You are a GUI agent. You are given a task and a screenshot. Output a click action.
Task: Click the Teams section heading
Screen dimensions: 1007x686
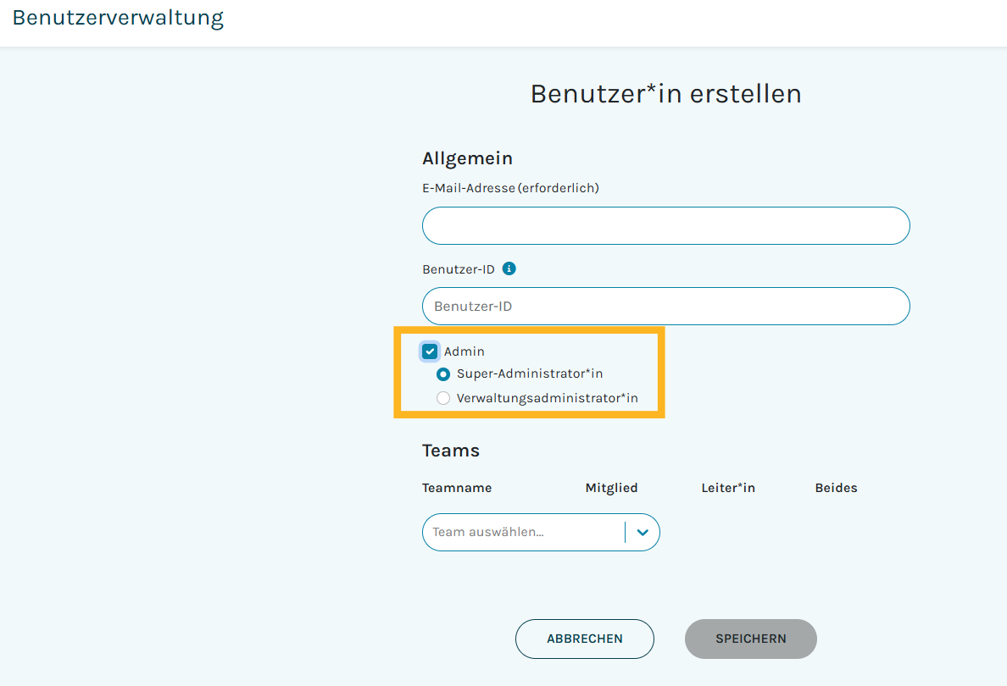click(451, 451)
